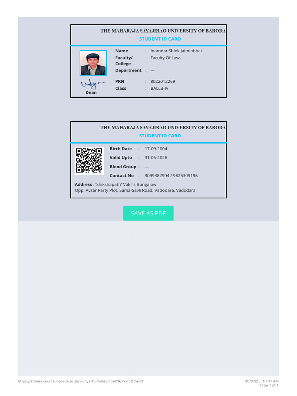Click the Birth Date value
This screenshot has height=396, width=297.
point(156,148)
